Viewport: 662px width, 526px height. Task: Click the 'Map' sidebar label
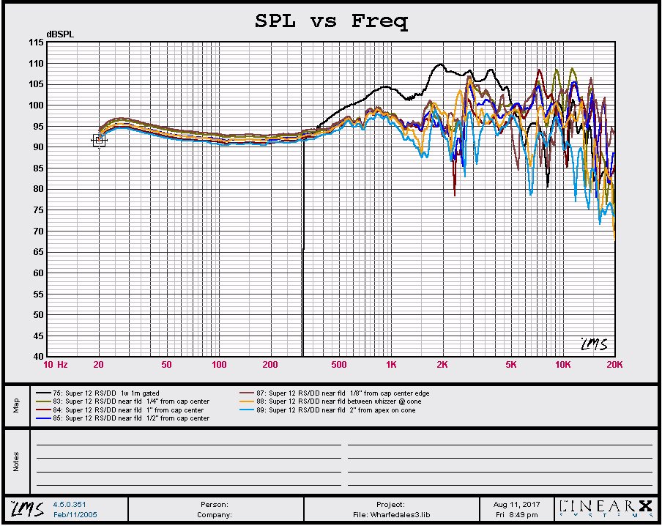(16, 404)
